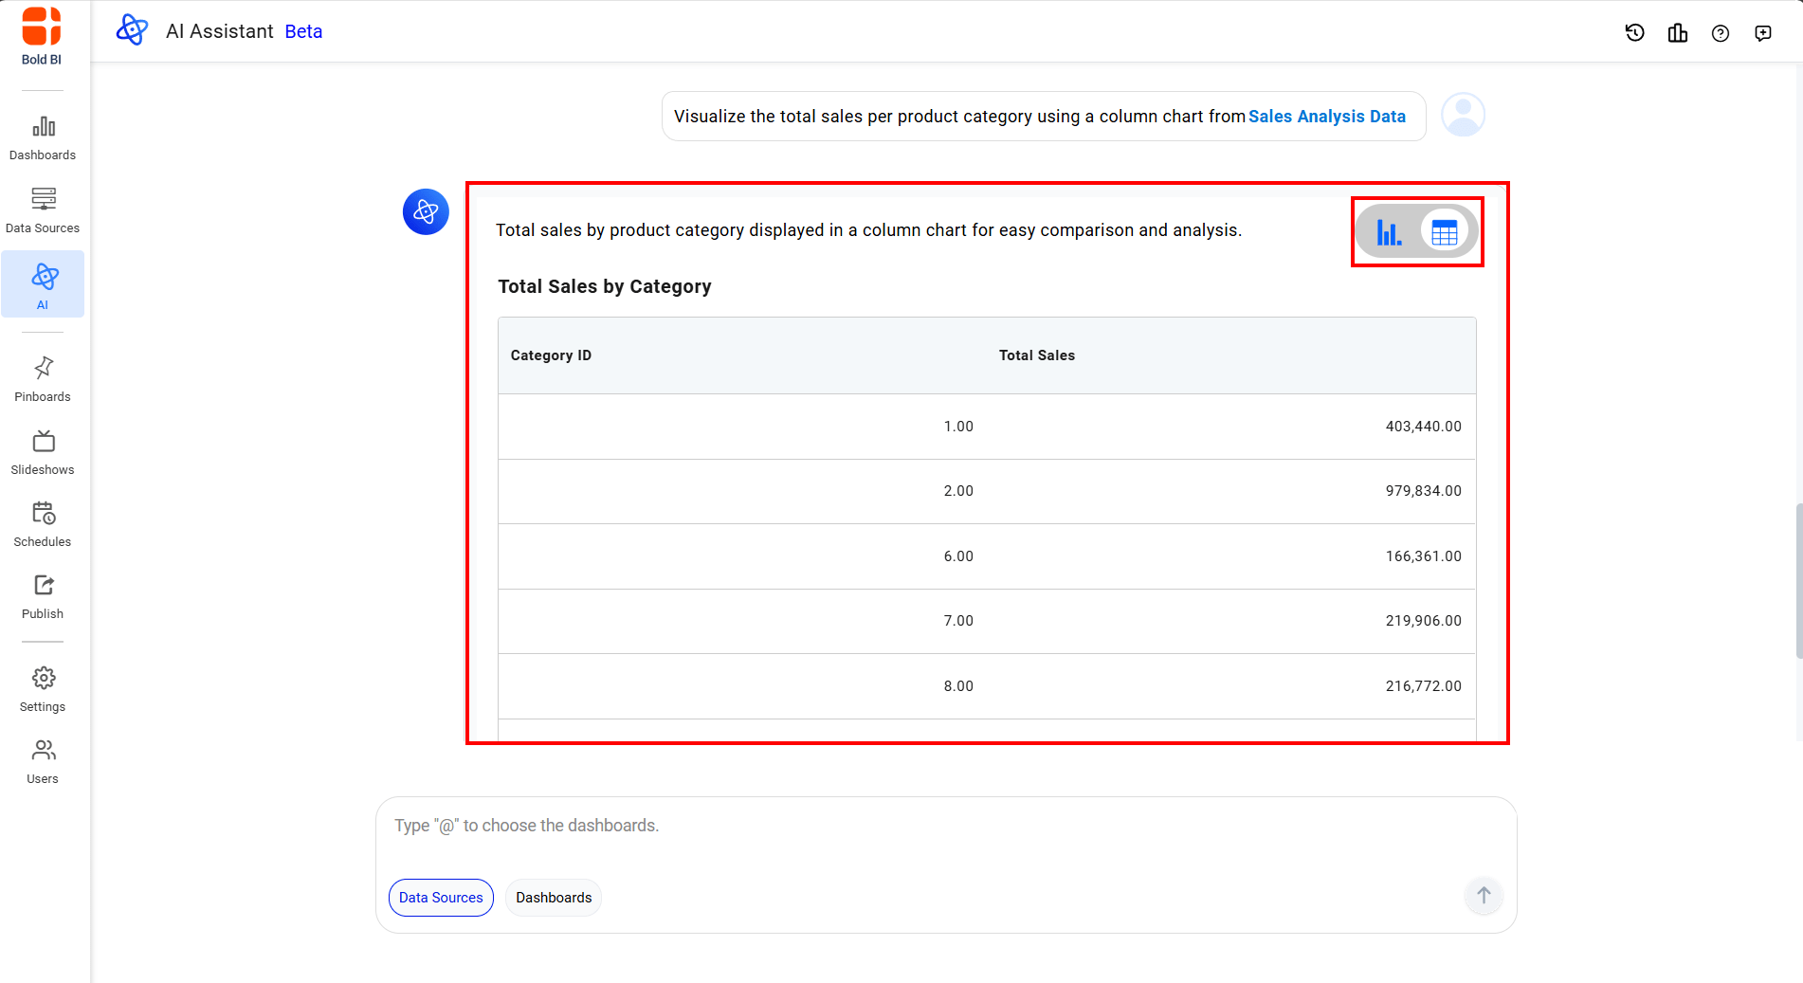Select the Data Sources chip below input
Image resolution: width=1803 pixels, height=983 pixels.
[441, 898]
